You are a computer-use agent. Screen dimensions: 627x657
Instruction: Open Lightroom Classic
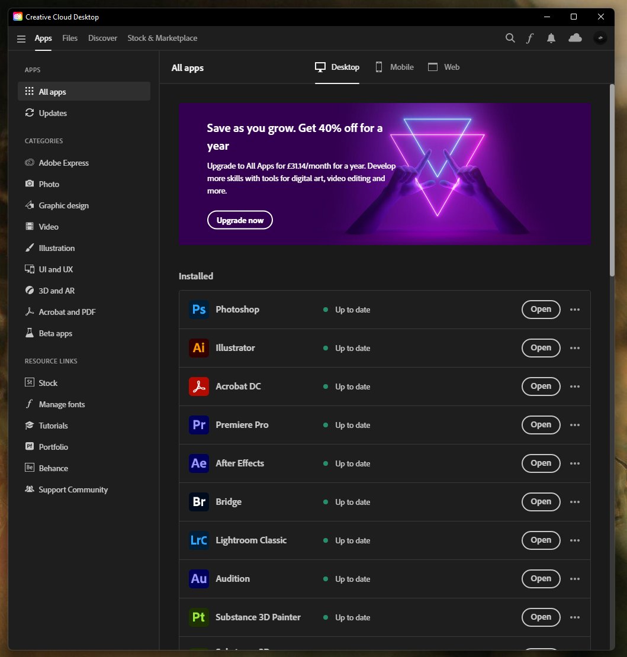(541, 540)
